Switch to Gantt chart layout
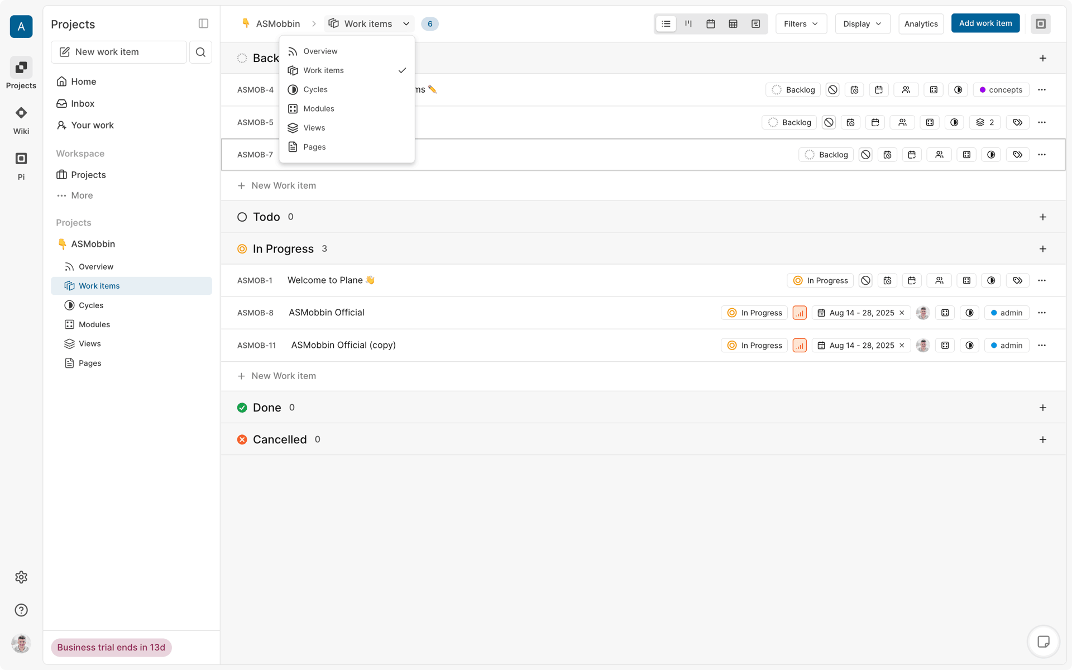 (x=755, y=24)
